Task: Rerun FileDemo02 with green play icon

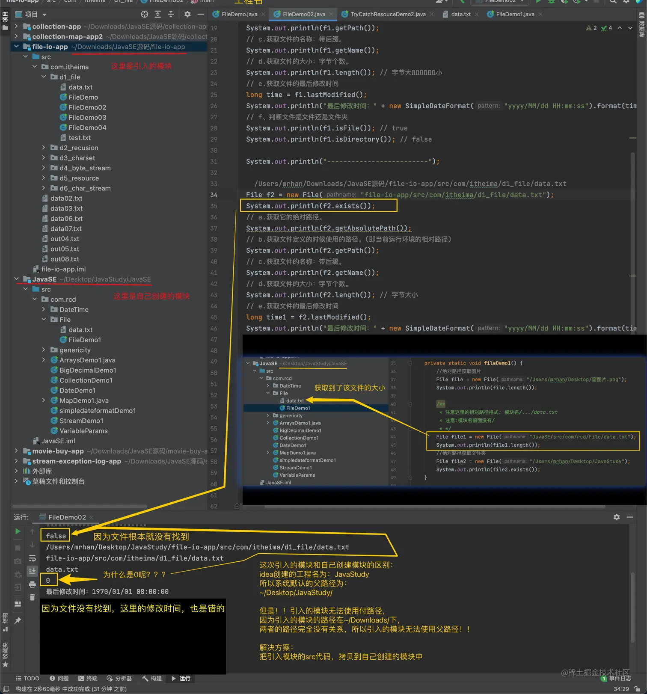Action: 18,531
